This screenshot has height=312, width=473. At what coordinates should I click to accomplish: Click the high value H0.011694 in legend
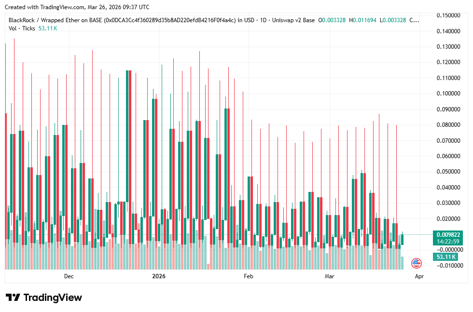click(363, 20)
